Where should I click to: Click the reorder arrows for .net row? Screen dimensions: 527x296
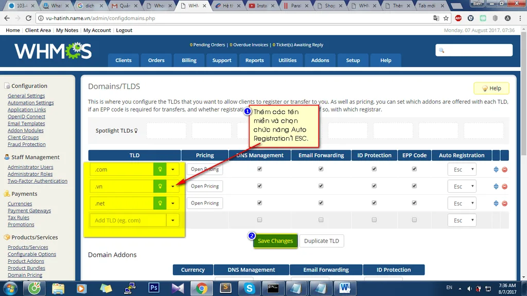(x=496, y=203)
